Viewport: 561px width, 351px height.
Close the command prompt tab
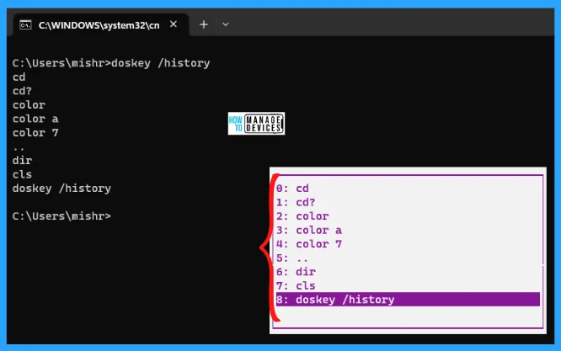[x=174, y=24]
